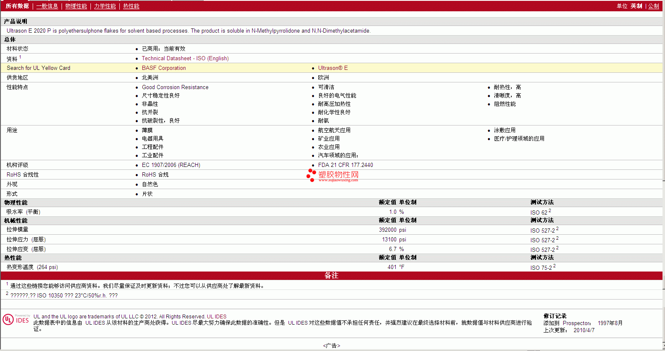Click the ISO 62 test method
Image resolution: width=665 pixels, height=351 pixels.
(x=539, y=212)
